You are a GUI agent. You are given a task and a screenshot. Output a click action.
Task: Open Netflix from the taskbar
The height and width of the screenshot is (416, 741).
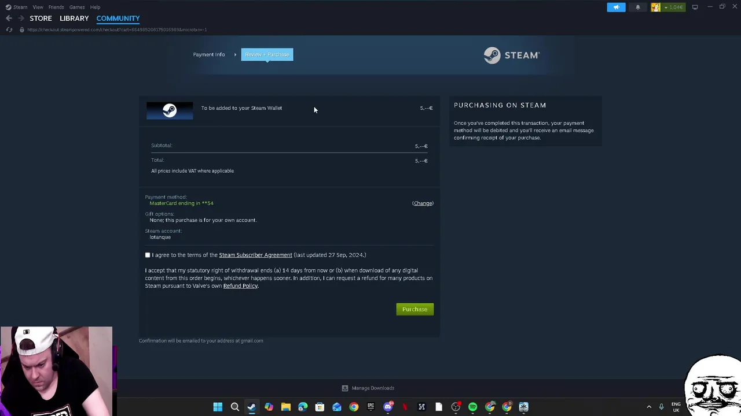tap(405, 407)
